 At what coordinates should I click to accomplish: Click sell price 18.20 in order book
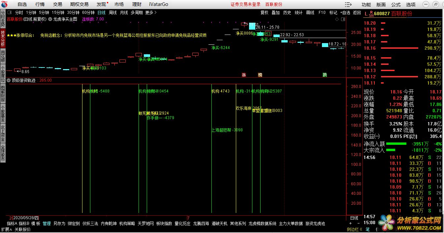370,23
